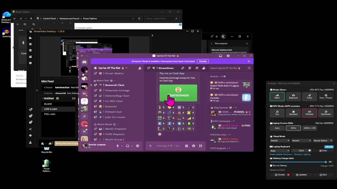Screen dimensions: 337x189
Task: Click Extra keyboard settings button
Action: [x=323, y=151]
